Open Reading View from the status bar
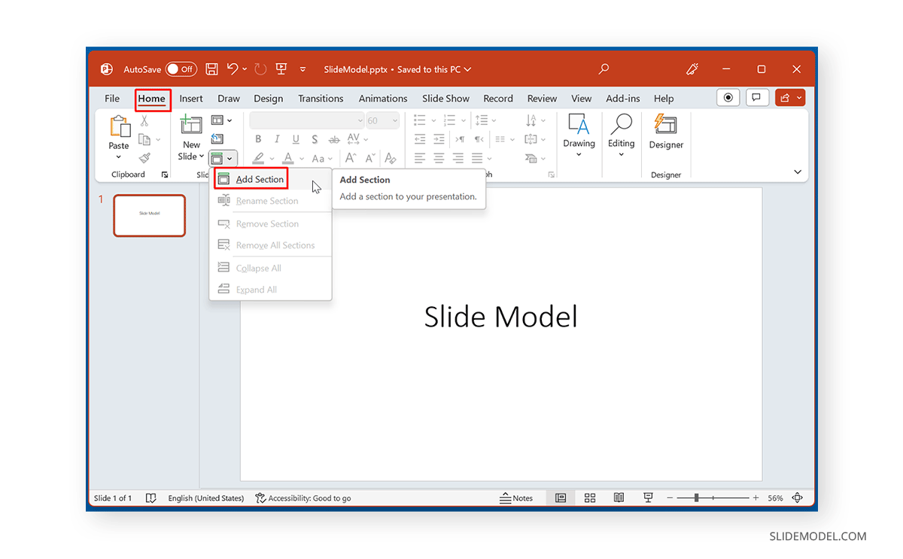This screenshot has height=559, width=903. tap(619, 497)
